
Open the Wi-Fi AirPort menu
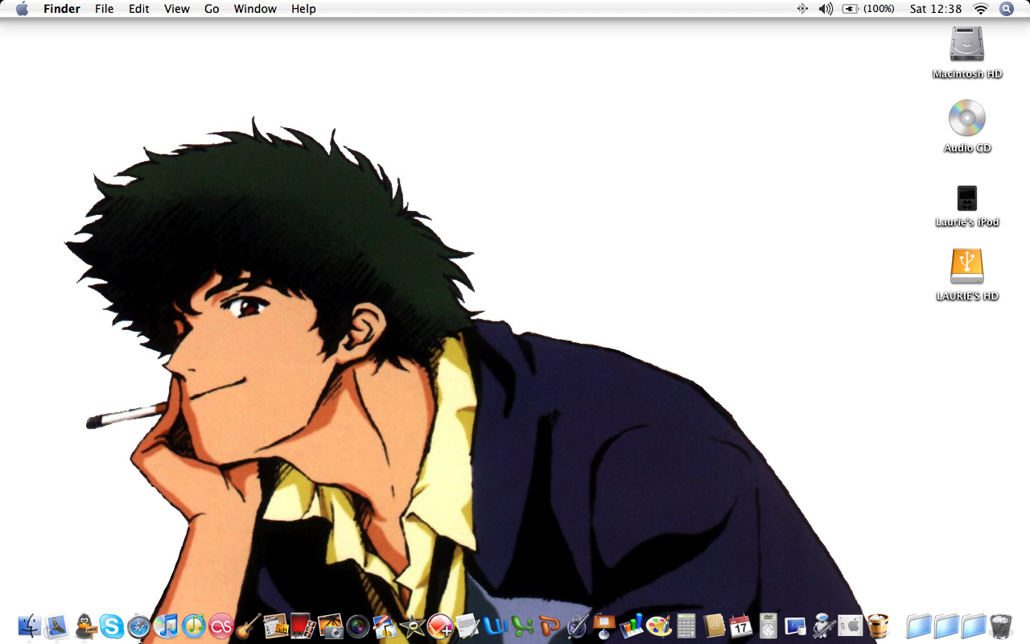980,9
